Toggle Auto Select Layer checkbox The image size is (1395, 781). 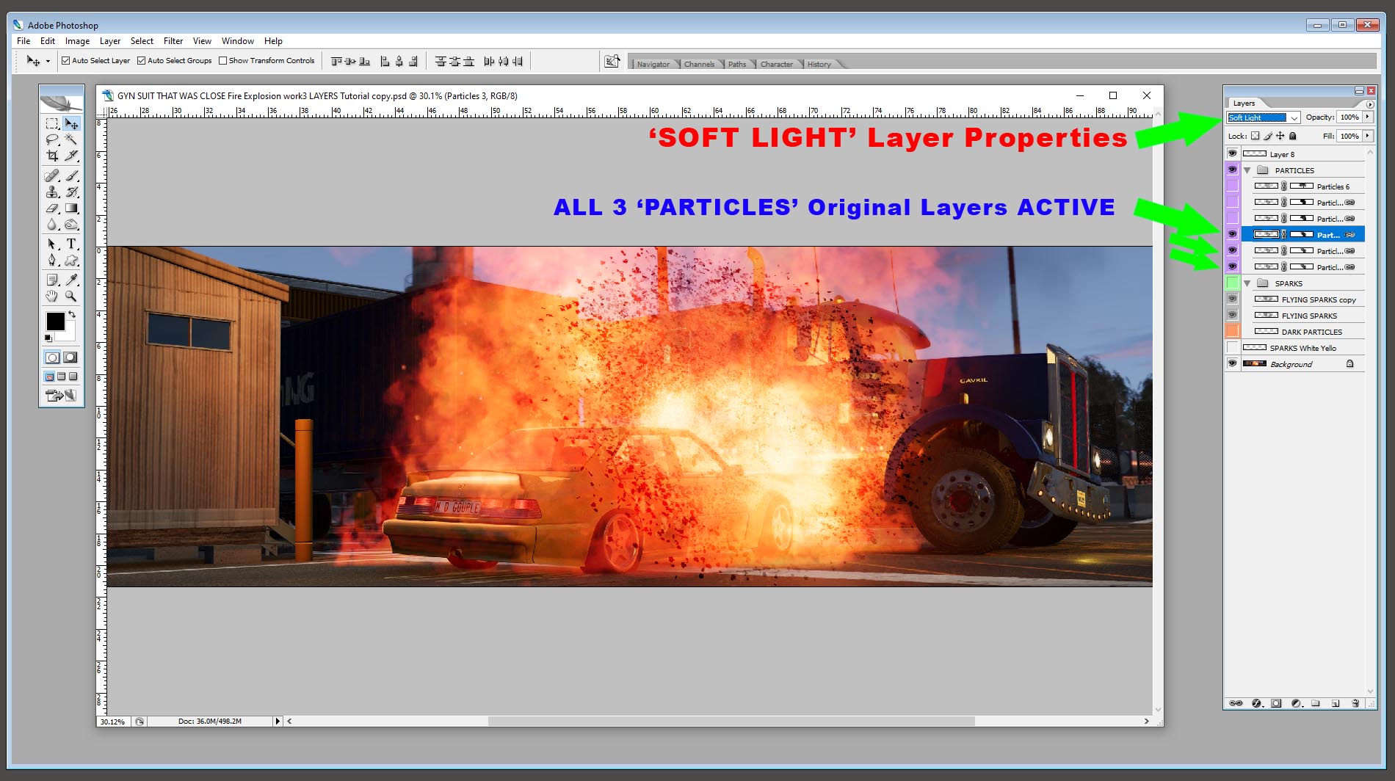[66, 61]
